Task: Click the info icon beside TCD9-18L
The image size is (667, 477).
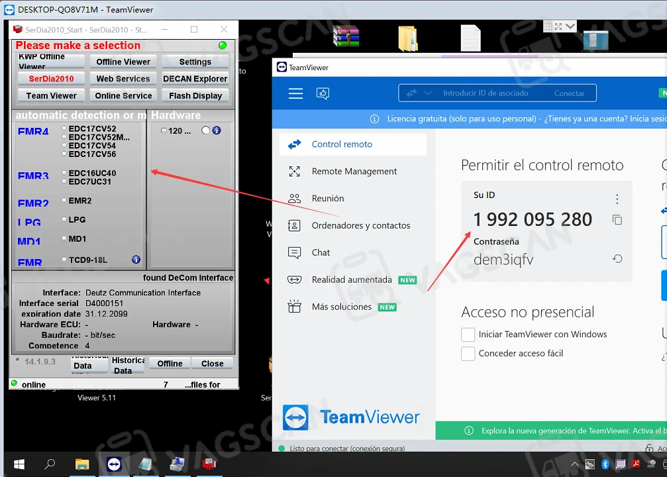Action: (x=136, y=260)
